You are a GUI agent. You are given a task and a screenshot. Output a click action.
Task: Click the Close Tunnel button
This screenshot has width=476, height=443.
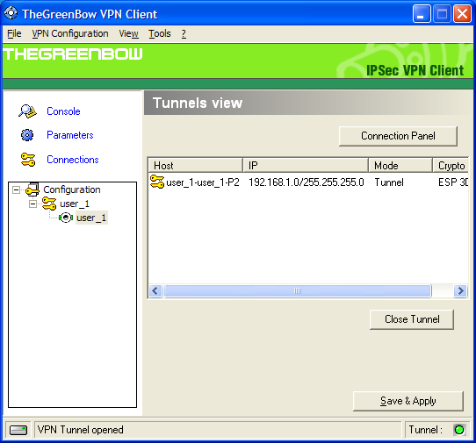[x=412, y=319]
